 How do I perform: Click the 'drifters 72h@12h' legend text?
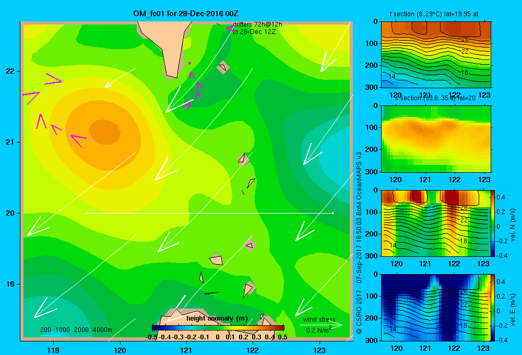pyautogui.click(x=257, y=25)
